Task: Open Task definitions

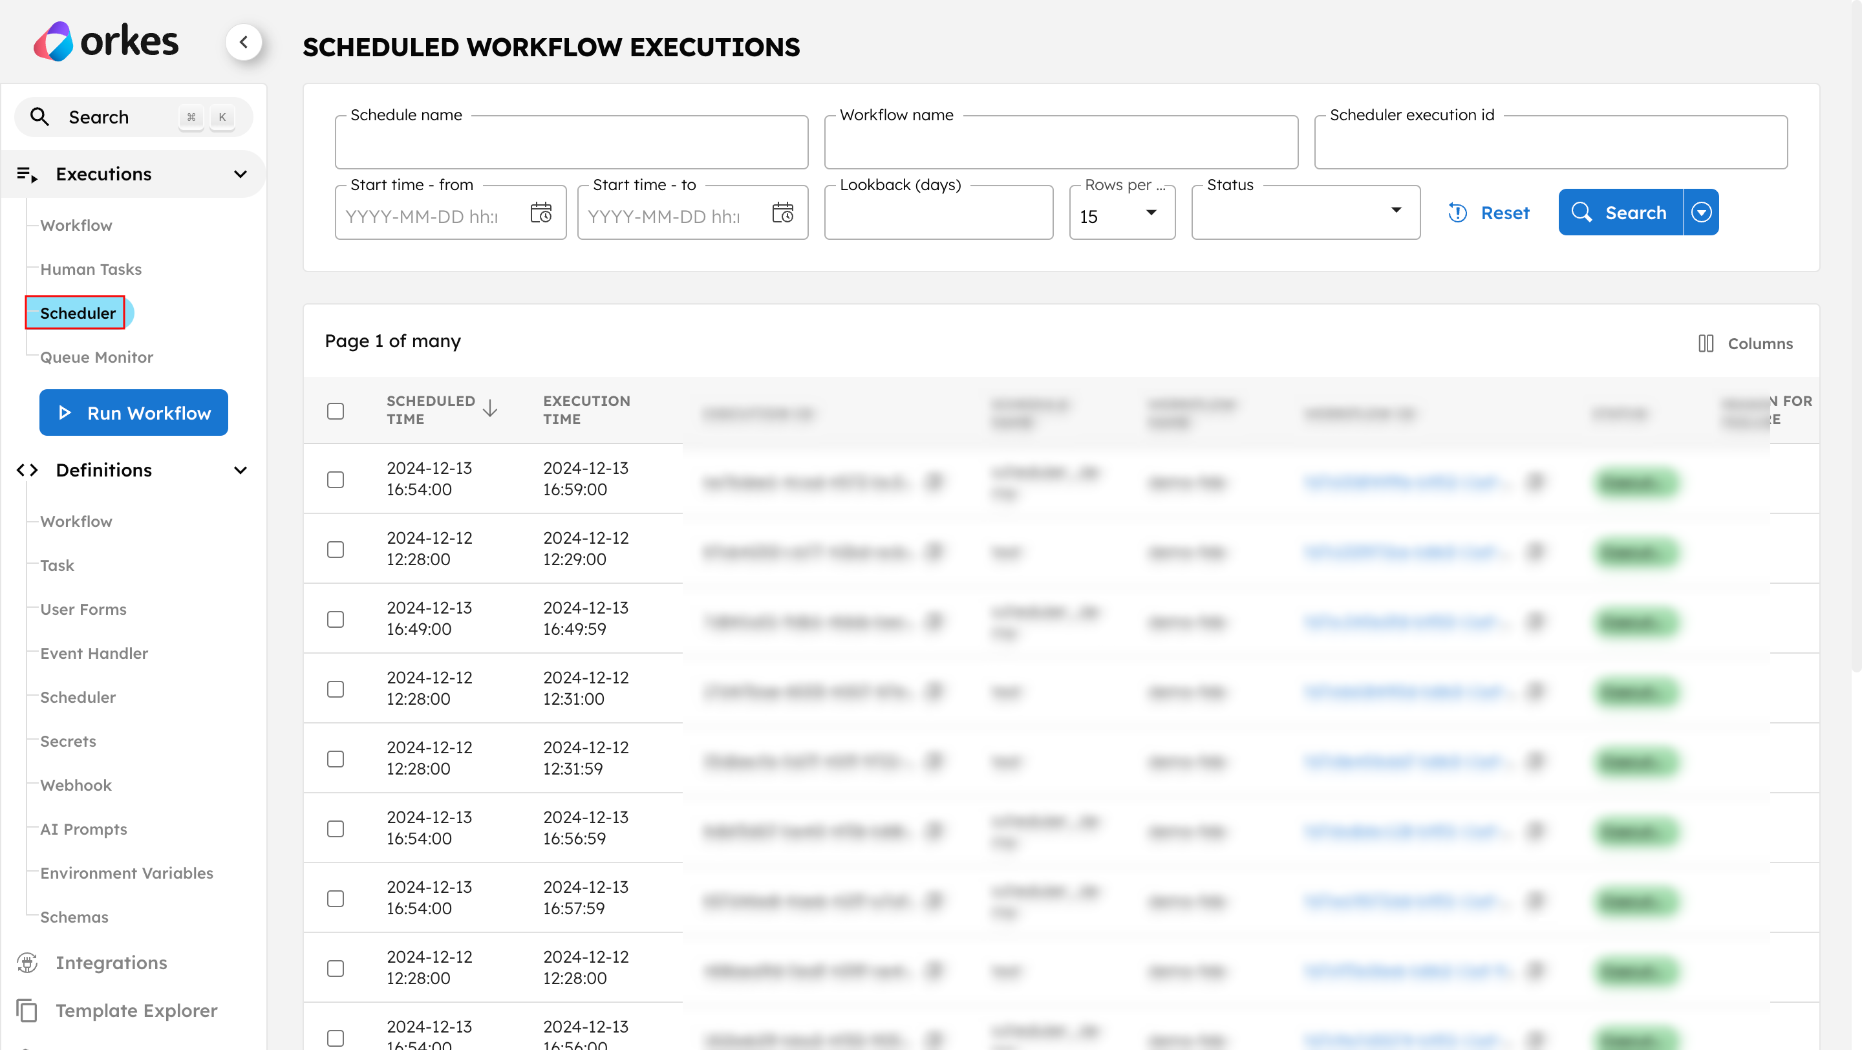Action: tap(57, 566)
